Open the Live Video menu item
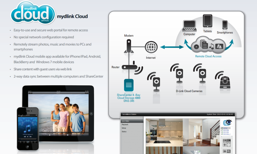257x154 pixels. pyautogui.click(x=132, y=121)
